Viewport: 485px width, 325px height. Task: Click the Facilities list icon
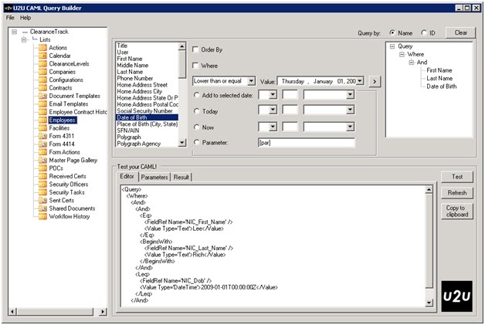[42, 128]
